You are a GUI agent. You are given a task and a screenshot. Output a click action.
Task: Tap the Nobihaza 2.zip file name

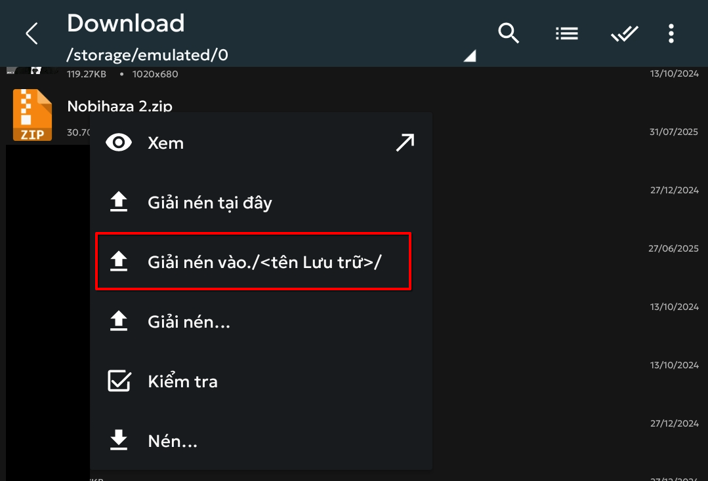coord(119,106)
